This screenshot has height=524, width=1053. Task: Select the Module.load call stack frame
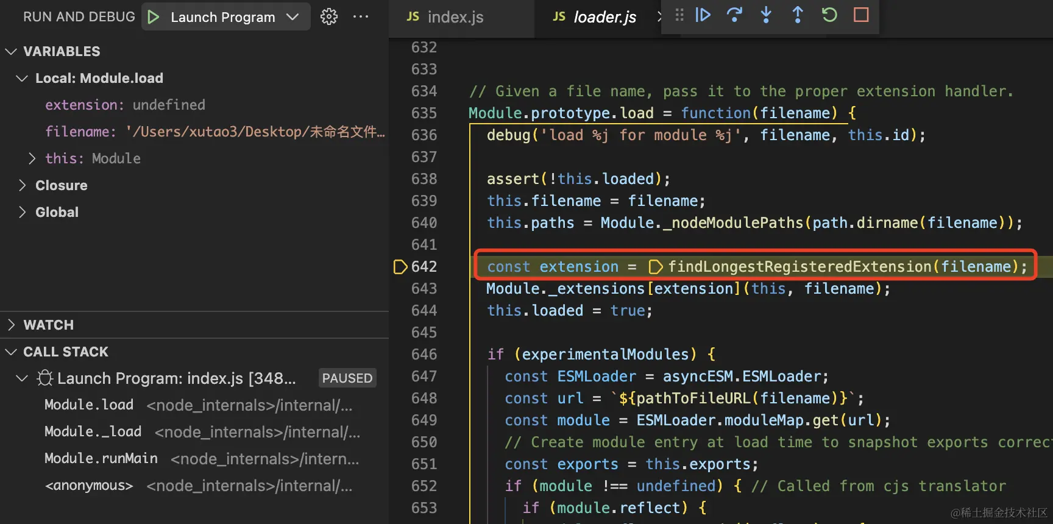[194, 405]
